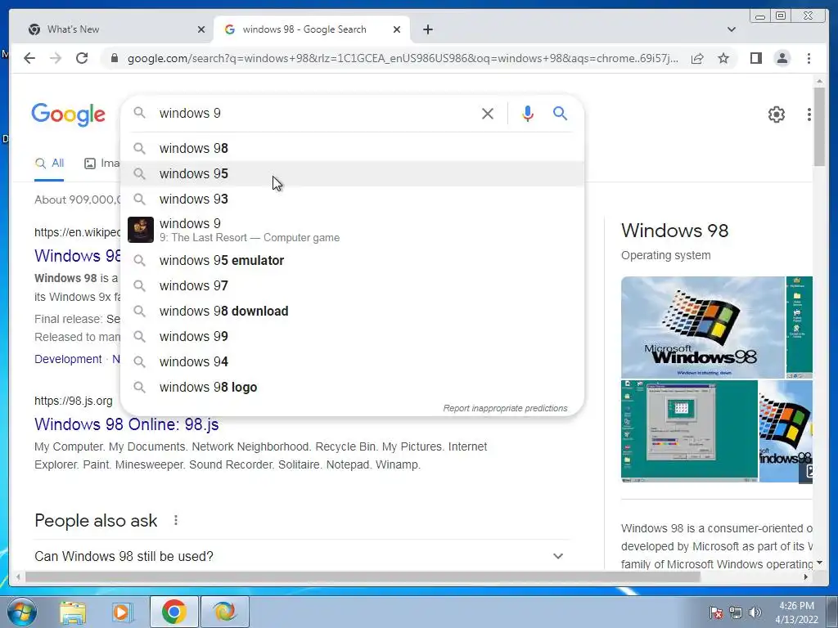Clear the search box text

488,113
